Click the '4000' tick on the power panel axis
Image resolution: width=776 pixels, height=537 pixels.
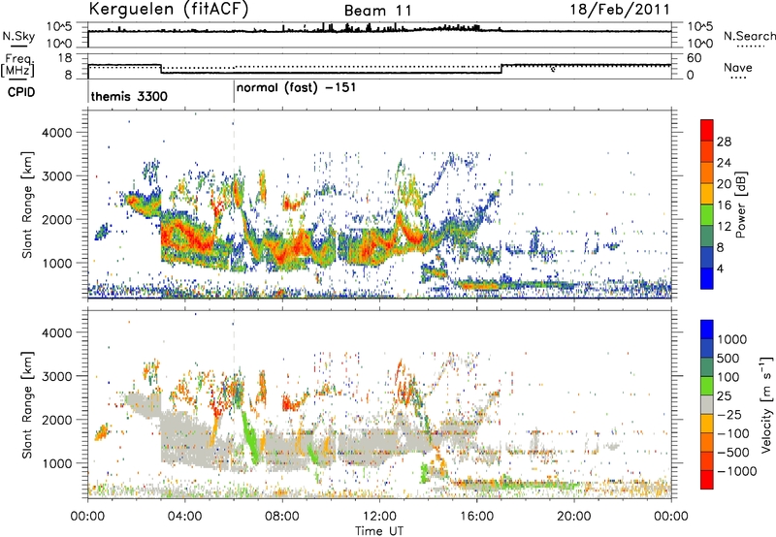tap(56, 133)
